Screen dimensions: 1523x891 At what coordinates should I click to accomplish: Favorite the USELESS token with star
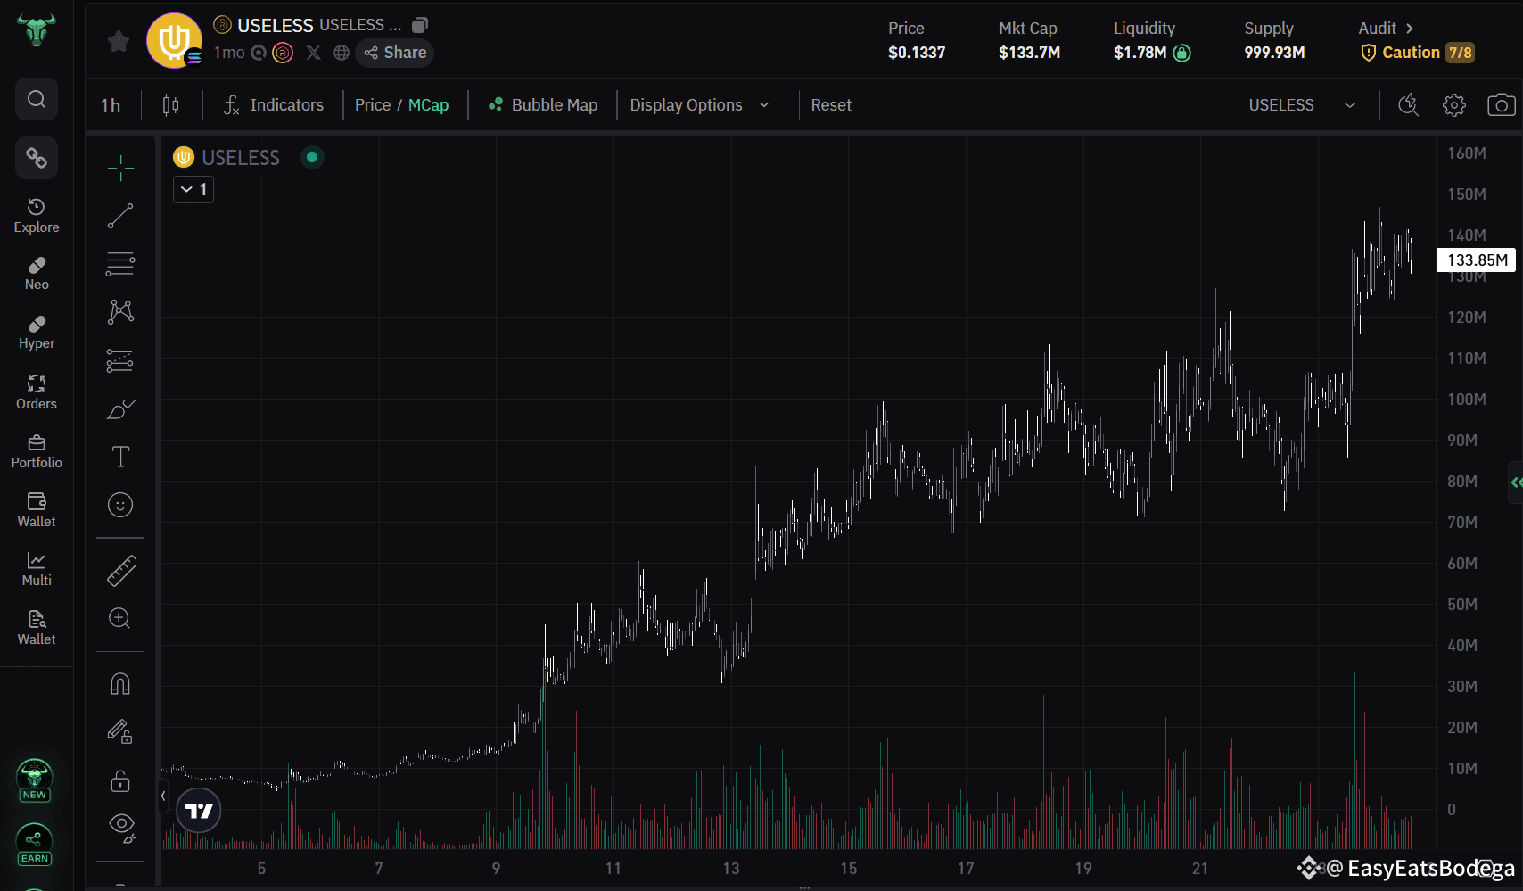click(119, 41)
